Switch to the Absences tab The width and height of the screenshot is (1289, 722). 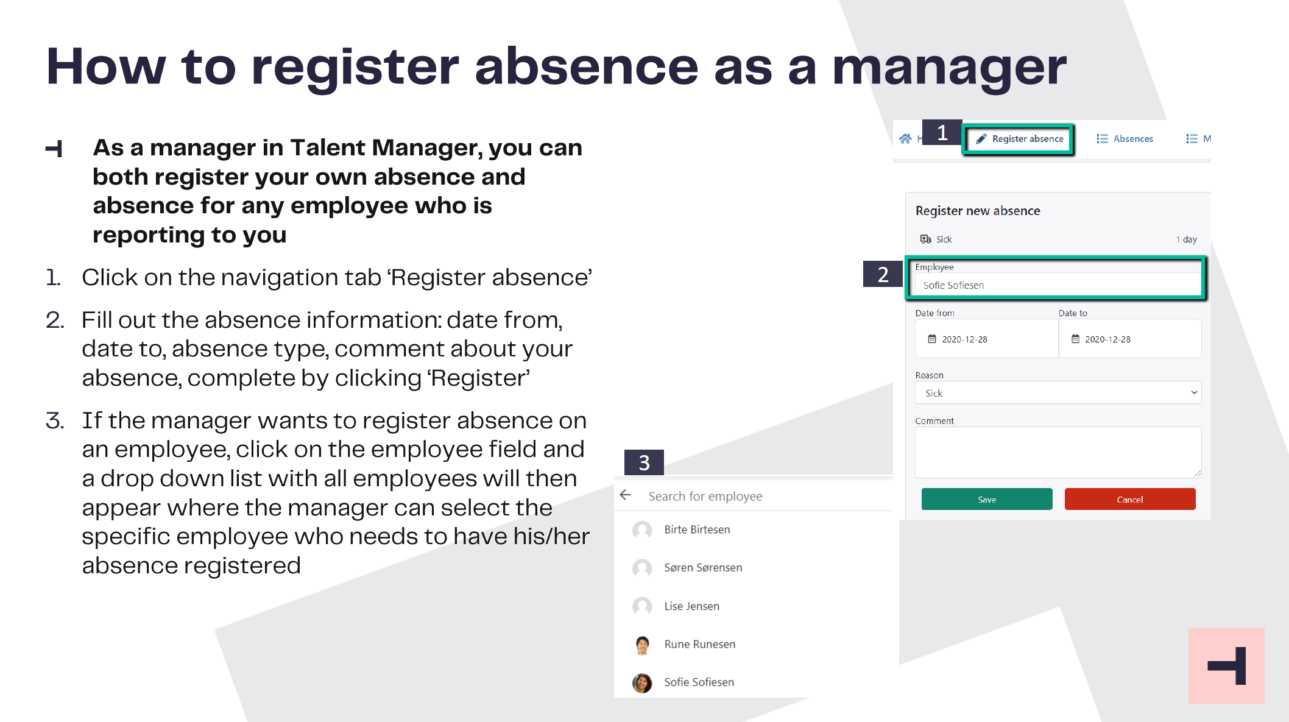point(1125,139)
